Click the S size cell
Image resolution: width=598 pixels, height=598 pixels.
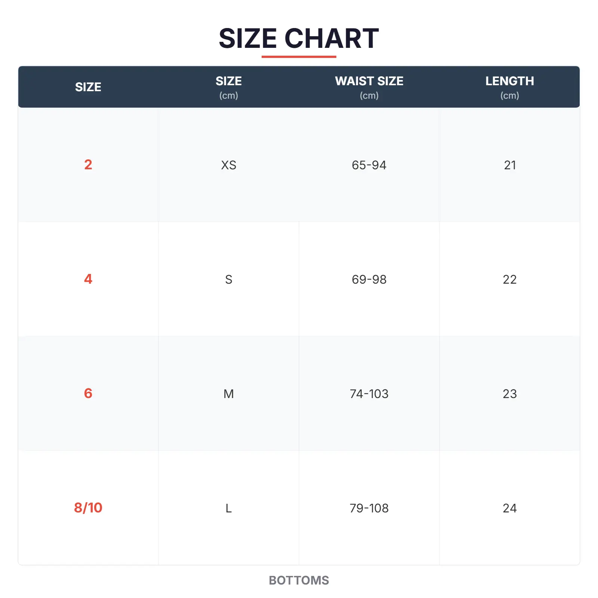(229, 280)
